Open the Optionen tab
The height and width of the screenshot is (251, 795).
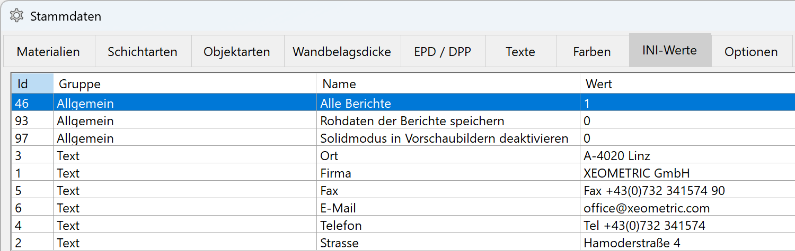tap(752, 51)
